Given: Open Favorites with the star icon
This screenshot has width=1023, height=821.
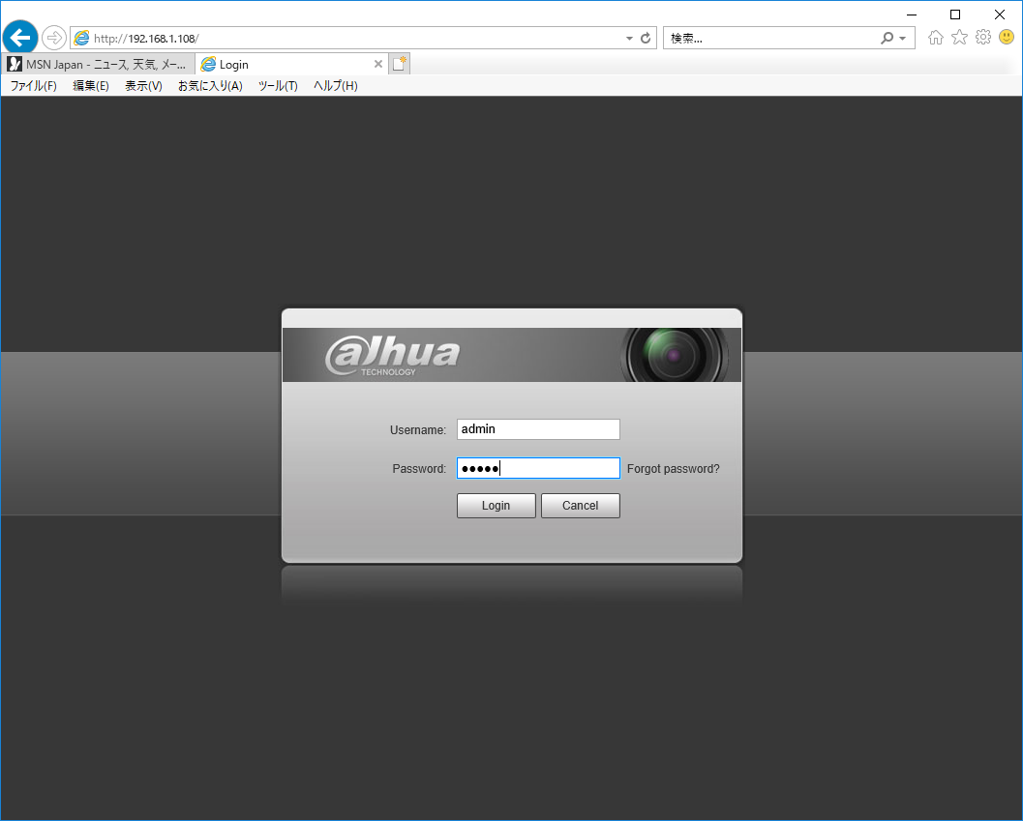Looking at the screenshot, I should click(959, 37).
